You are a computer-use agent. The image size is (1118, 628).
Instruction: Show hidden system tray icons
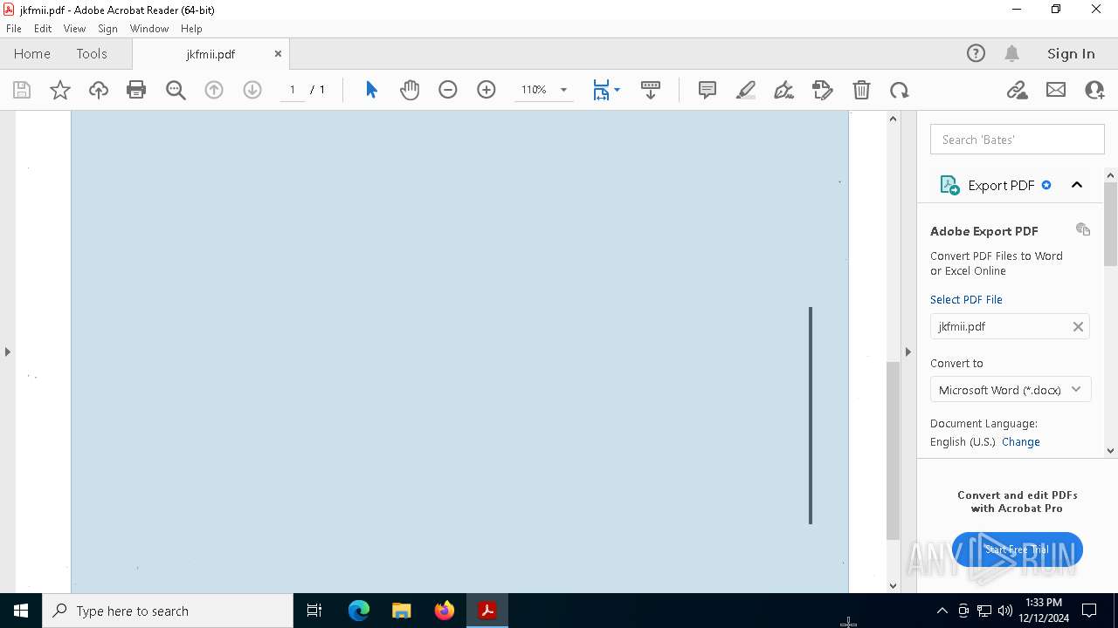[942, 611]
